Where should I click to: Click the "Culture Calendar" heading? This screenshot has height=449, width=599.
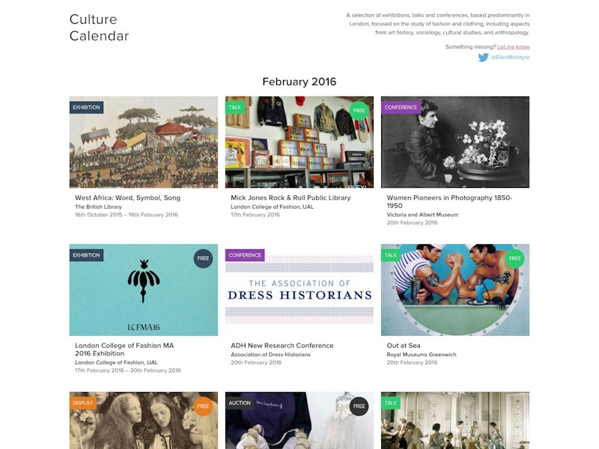click(x=98, y=27)
